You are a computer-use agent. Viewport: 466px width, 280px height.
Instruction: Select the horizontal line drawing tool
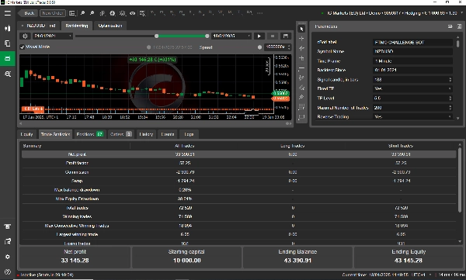301,68
